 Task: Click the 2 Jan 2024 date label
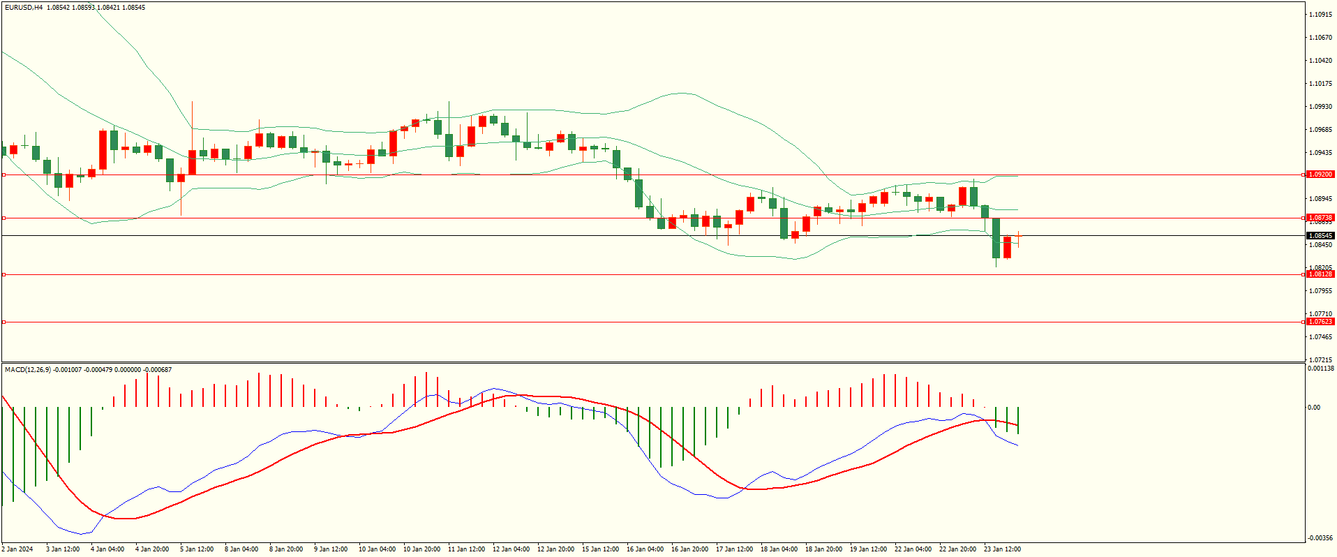point(17,549)
